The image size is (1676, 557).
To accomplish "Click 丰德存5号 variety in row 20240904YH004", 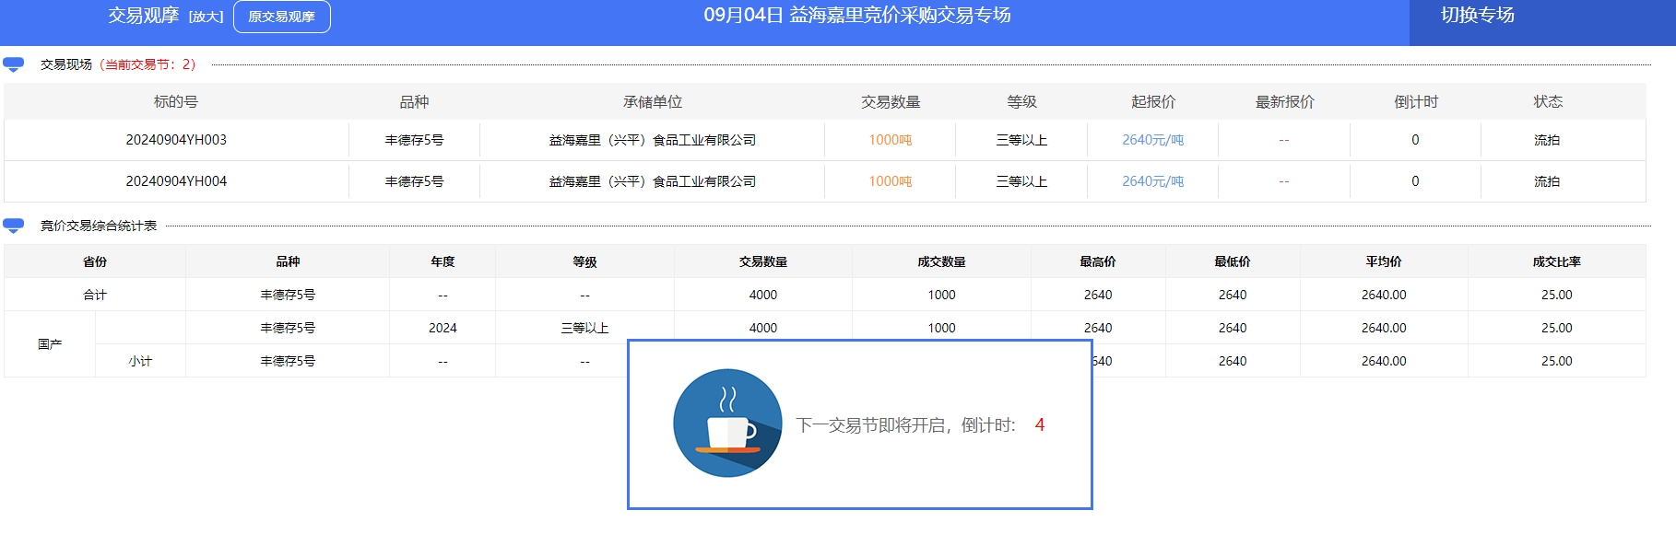I will point(414,181).
